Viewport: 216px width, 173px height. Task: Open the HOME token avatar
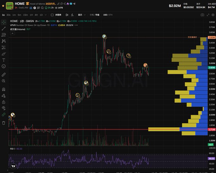click(10, 6)
